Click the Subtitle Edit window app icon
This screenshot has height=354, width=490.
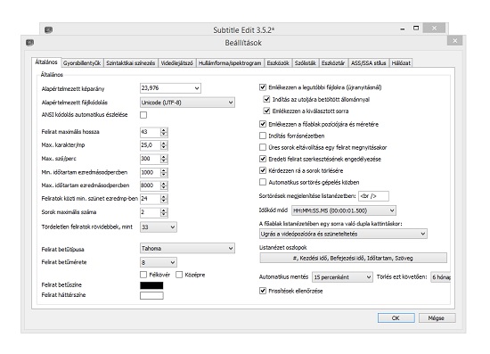click(48, 30)
